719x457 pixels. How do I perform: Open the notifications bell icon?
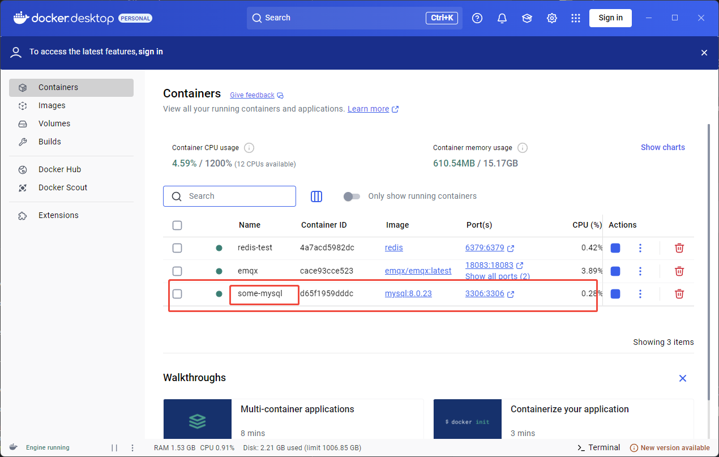(502, 18)
